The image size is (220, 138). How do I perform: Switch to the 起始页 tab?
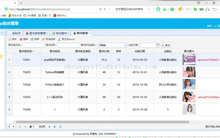tap(16, 33)
